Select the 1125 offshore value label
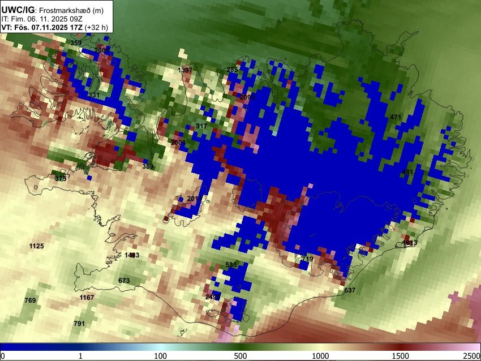Screen dimensions: 481x361 (x=37, y=246)
